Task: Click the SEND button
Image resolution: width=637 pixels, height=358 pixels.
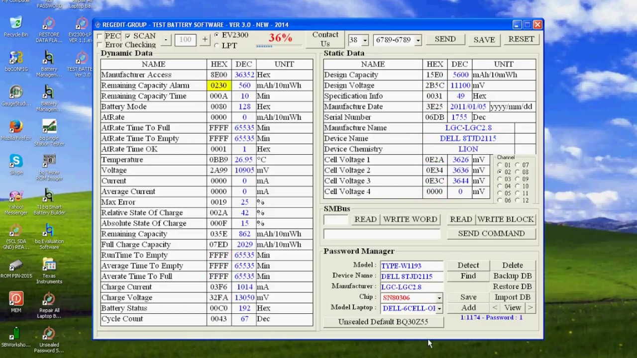Action: [445, 39]
